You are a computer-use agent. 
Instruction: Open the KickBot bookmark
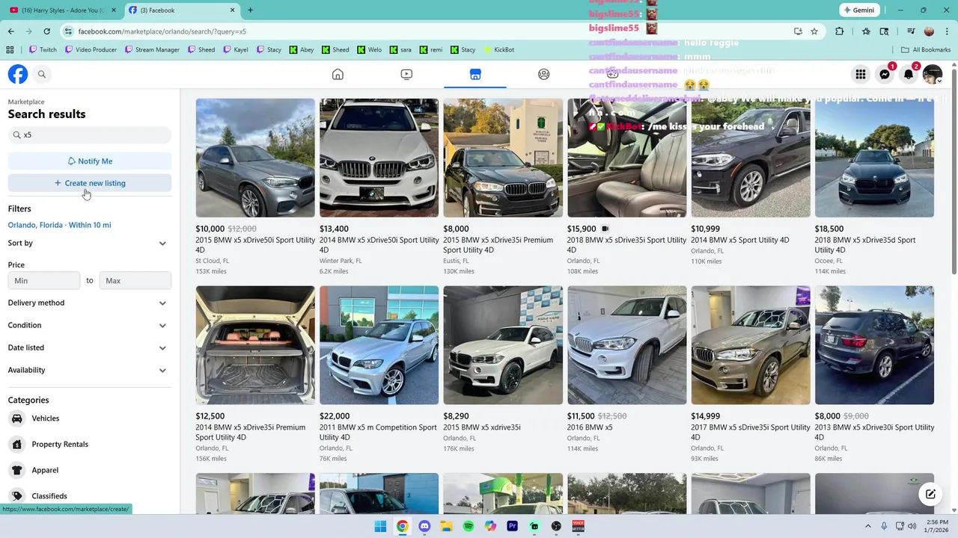click(499, 49)
